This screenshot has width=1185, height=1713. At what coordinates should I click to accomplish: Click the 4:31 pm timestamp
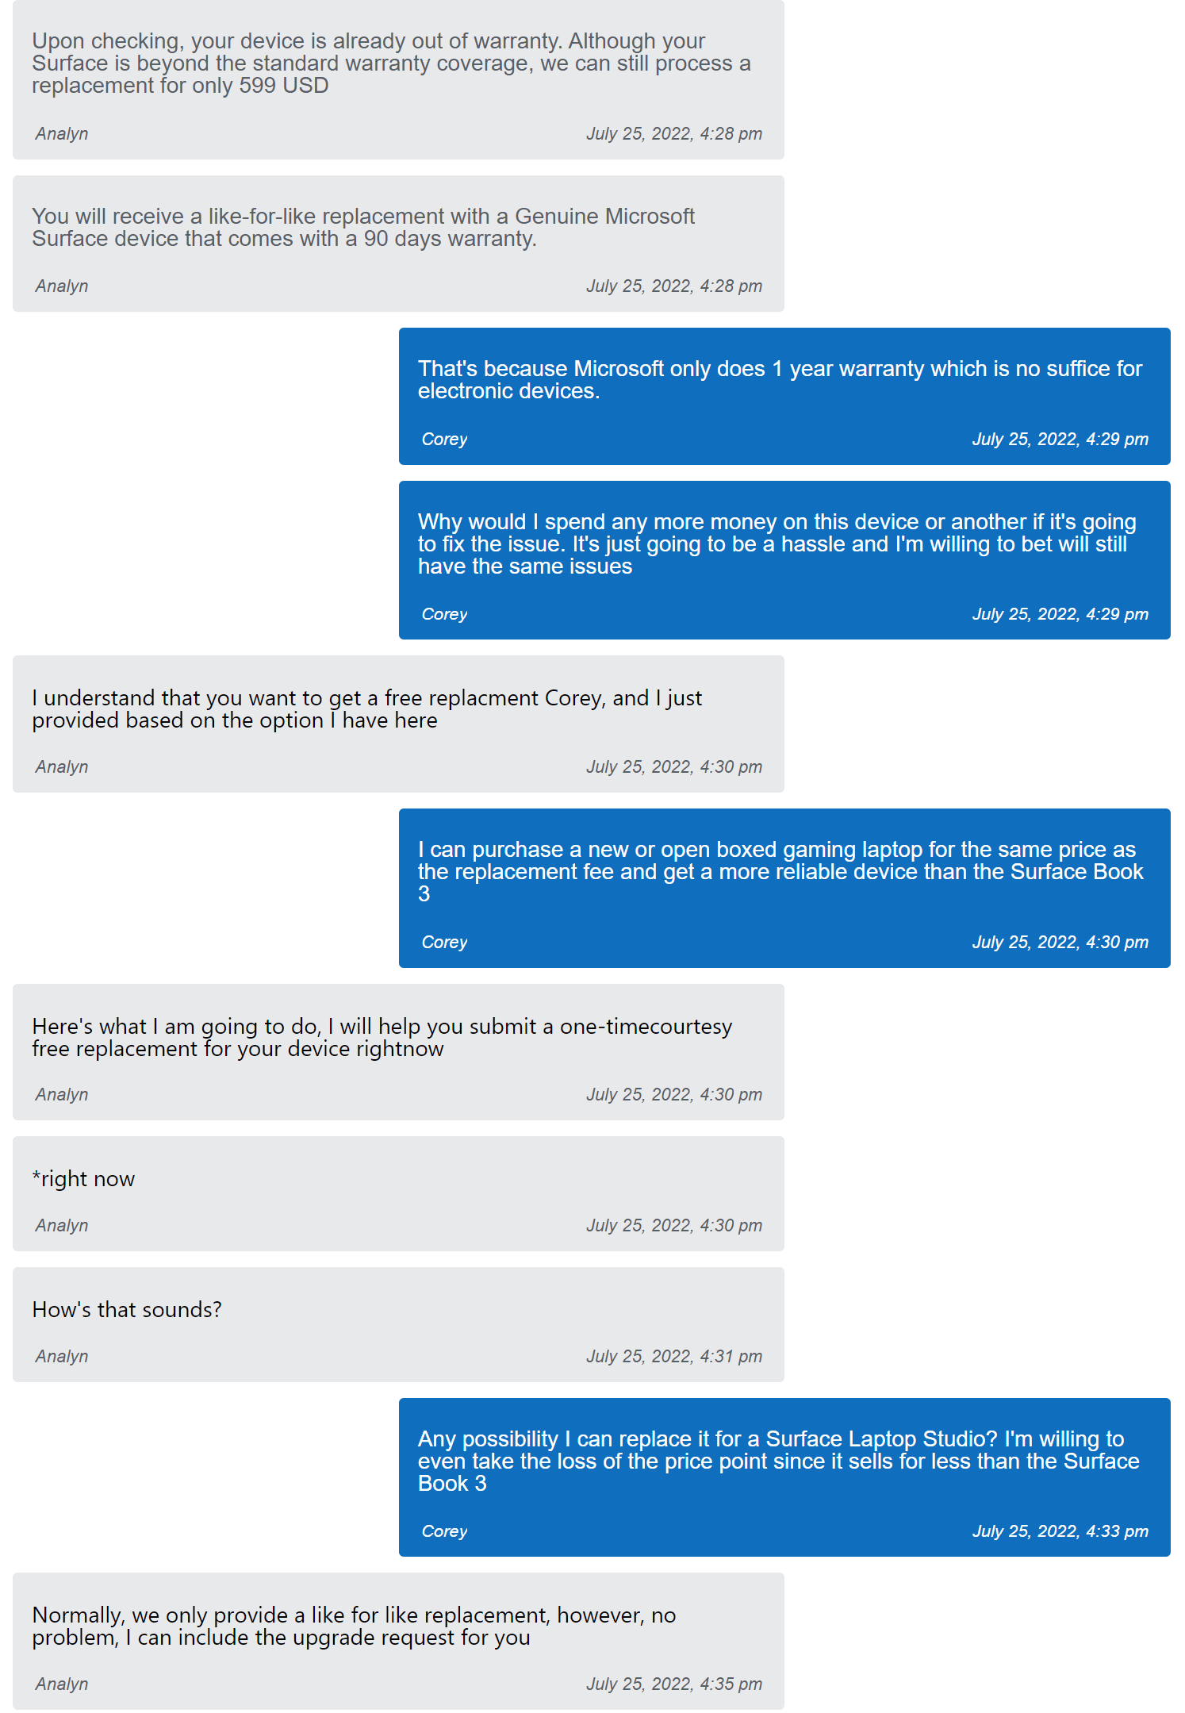(x=674, y=1356)
